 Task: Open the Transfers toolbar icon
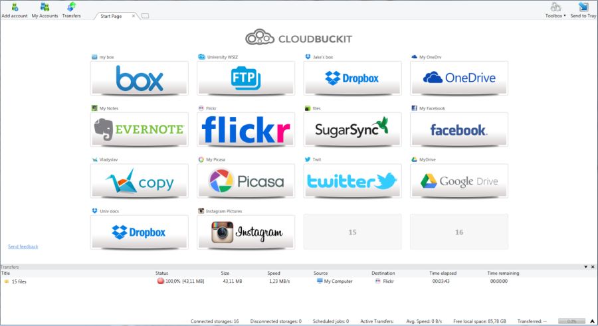pyautogui.click(x=71, y=11)
